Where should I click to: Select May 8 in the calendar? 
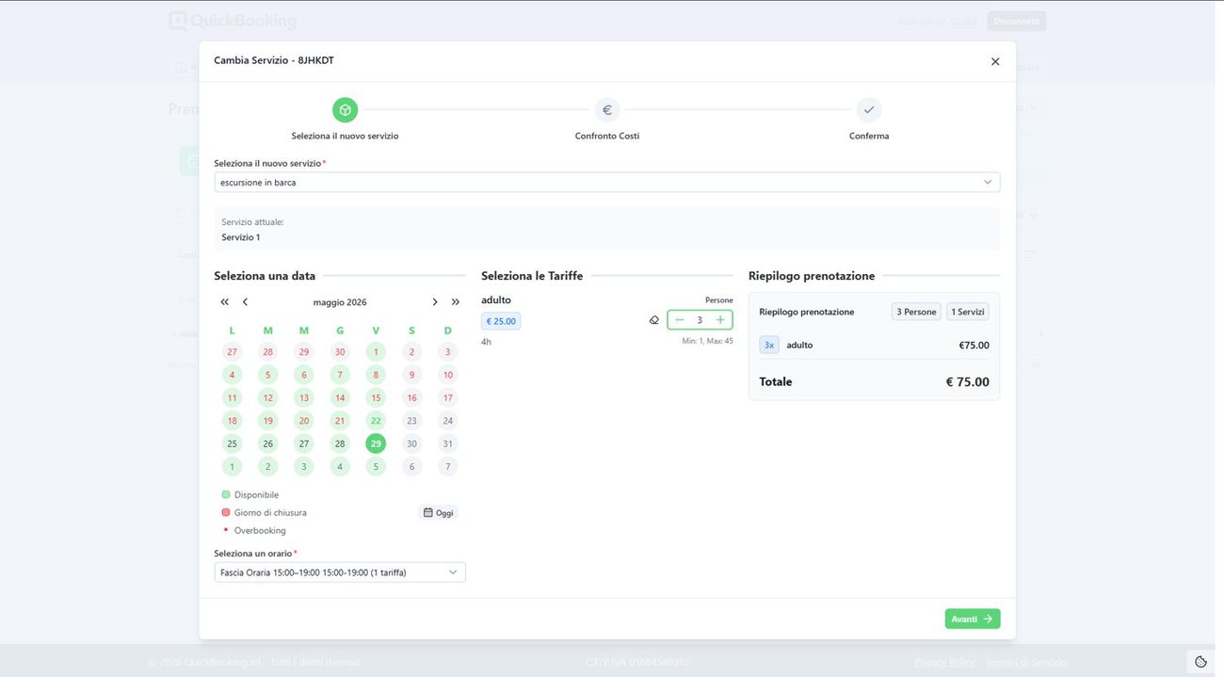click(376, 375)
